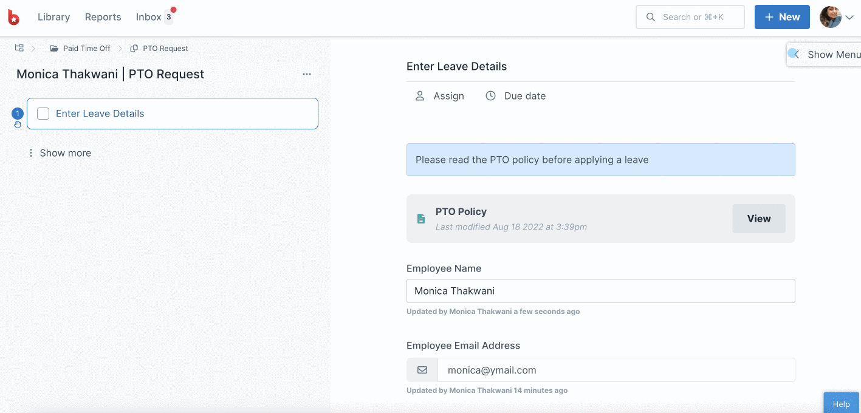Image resolution: width=861 pixels, height=413 pixels.
Task: Click the hand icon under step one
Action: (x=18, y=125)
